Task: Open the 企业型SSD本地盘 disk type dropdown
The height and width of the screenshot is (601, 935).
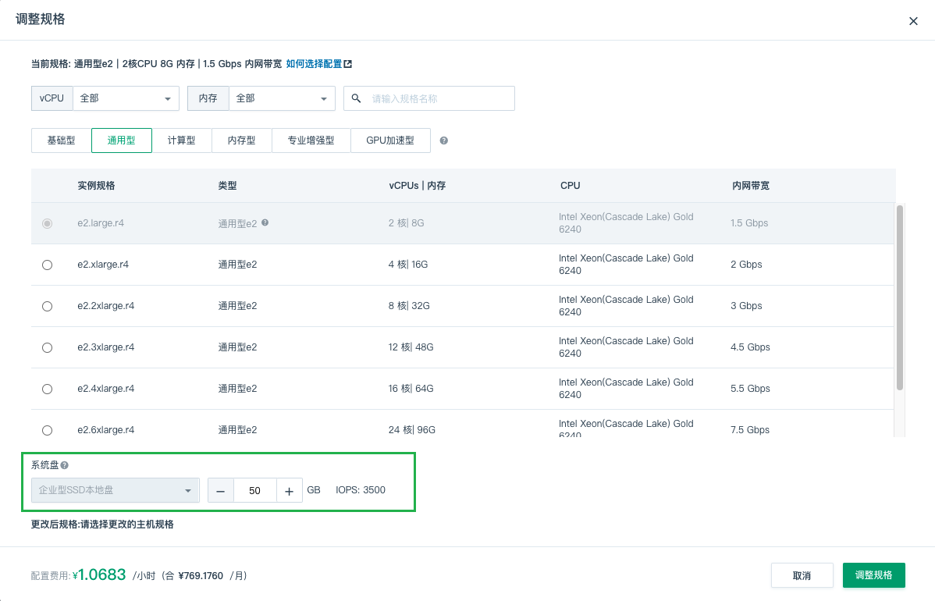Action: pos(115,490)
